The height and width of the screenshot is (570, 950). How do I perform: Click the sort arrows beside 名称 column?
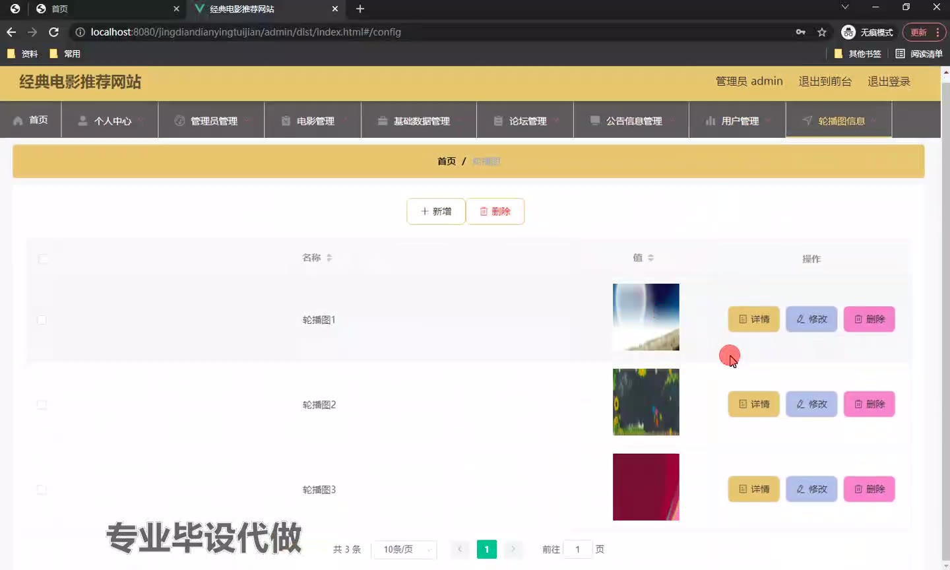(329, 258)
